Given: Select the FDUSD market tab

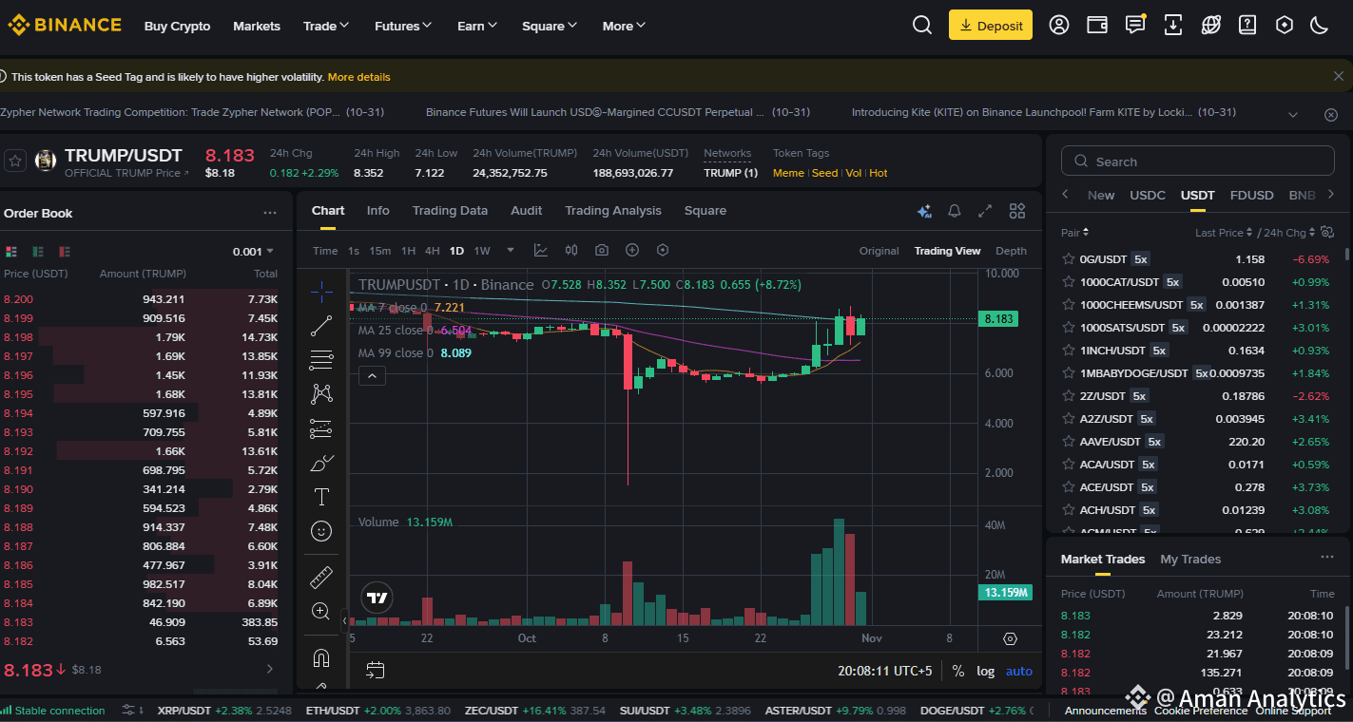Looking at the screenshot, I should (1251, 195).
